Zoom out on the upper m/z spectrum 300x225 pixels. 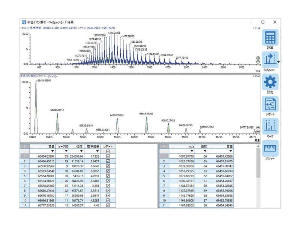(x=258, y=63)
